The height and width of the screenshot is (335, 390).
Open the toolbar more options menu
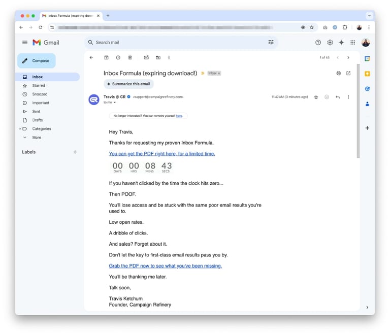pyautogui.click(x=169, y=58)
